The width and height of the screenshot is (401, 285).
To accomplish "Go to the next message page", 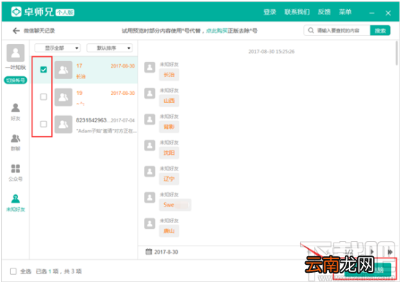I will 372,252.
